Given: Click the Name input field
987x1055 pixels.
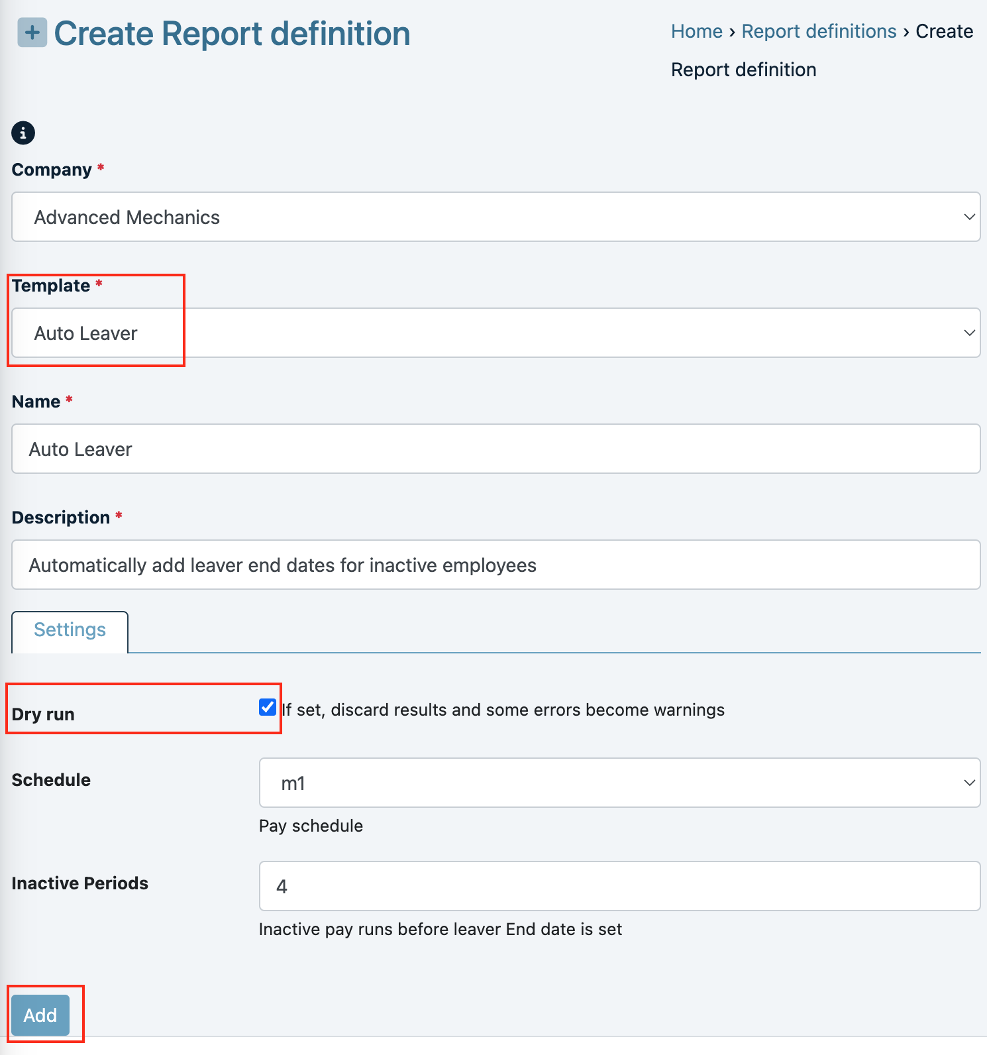Looking at the screenshot, I should coord(496,449).
